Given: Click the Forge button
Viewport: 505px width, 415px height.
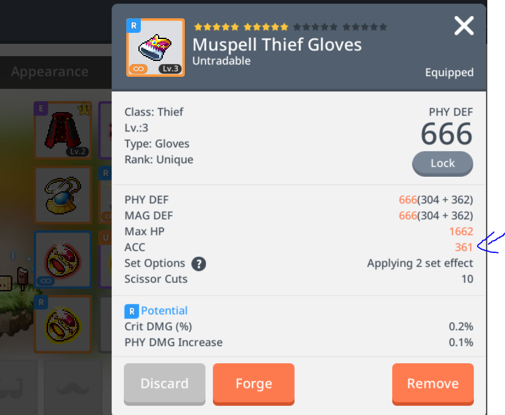Looking at the screenshot, I should [x=254, y=384].
